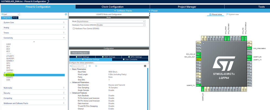Image resolution: width=270 pixels, height=110 pixels.
Task: Select the PA2 pin on the chip
Action: [x=198, y=85]
